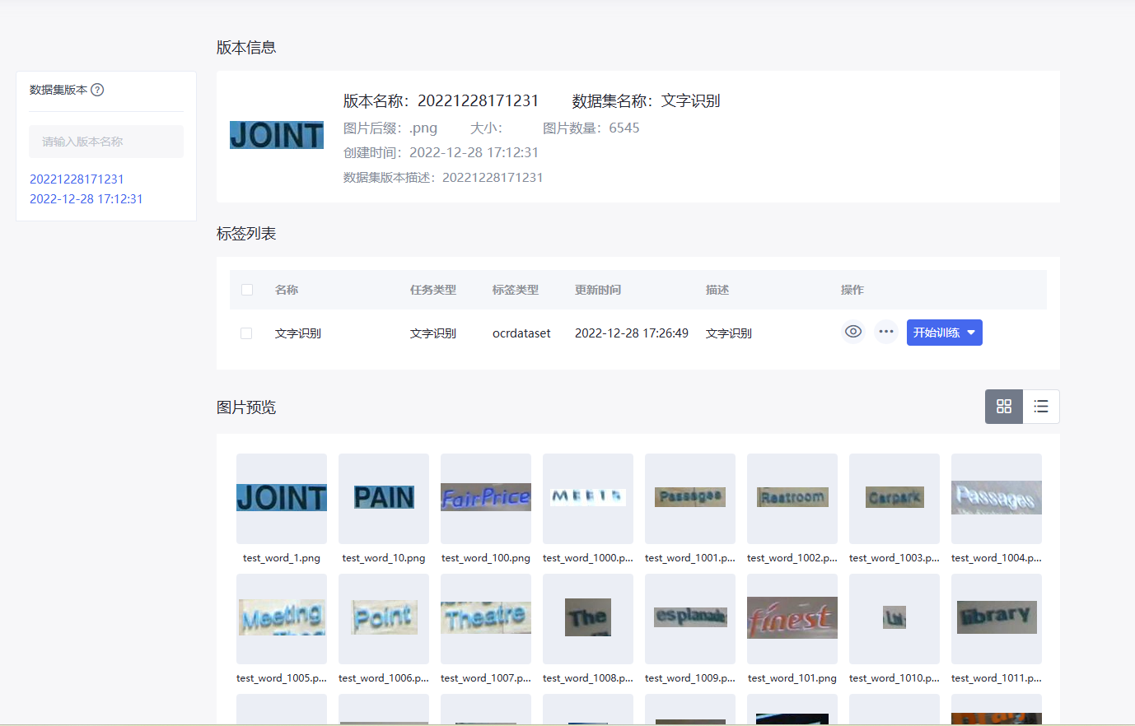Open the Meeting thumbnail test_word_1005
The image size is (1135, 726).
282,618
